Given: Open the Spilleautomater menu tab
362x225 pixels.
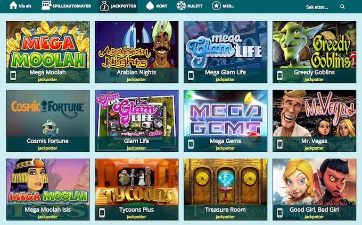Looking at the screenshot, I should (x=67, y=6).
